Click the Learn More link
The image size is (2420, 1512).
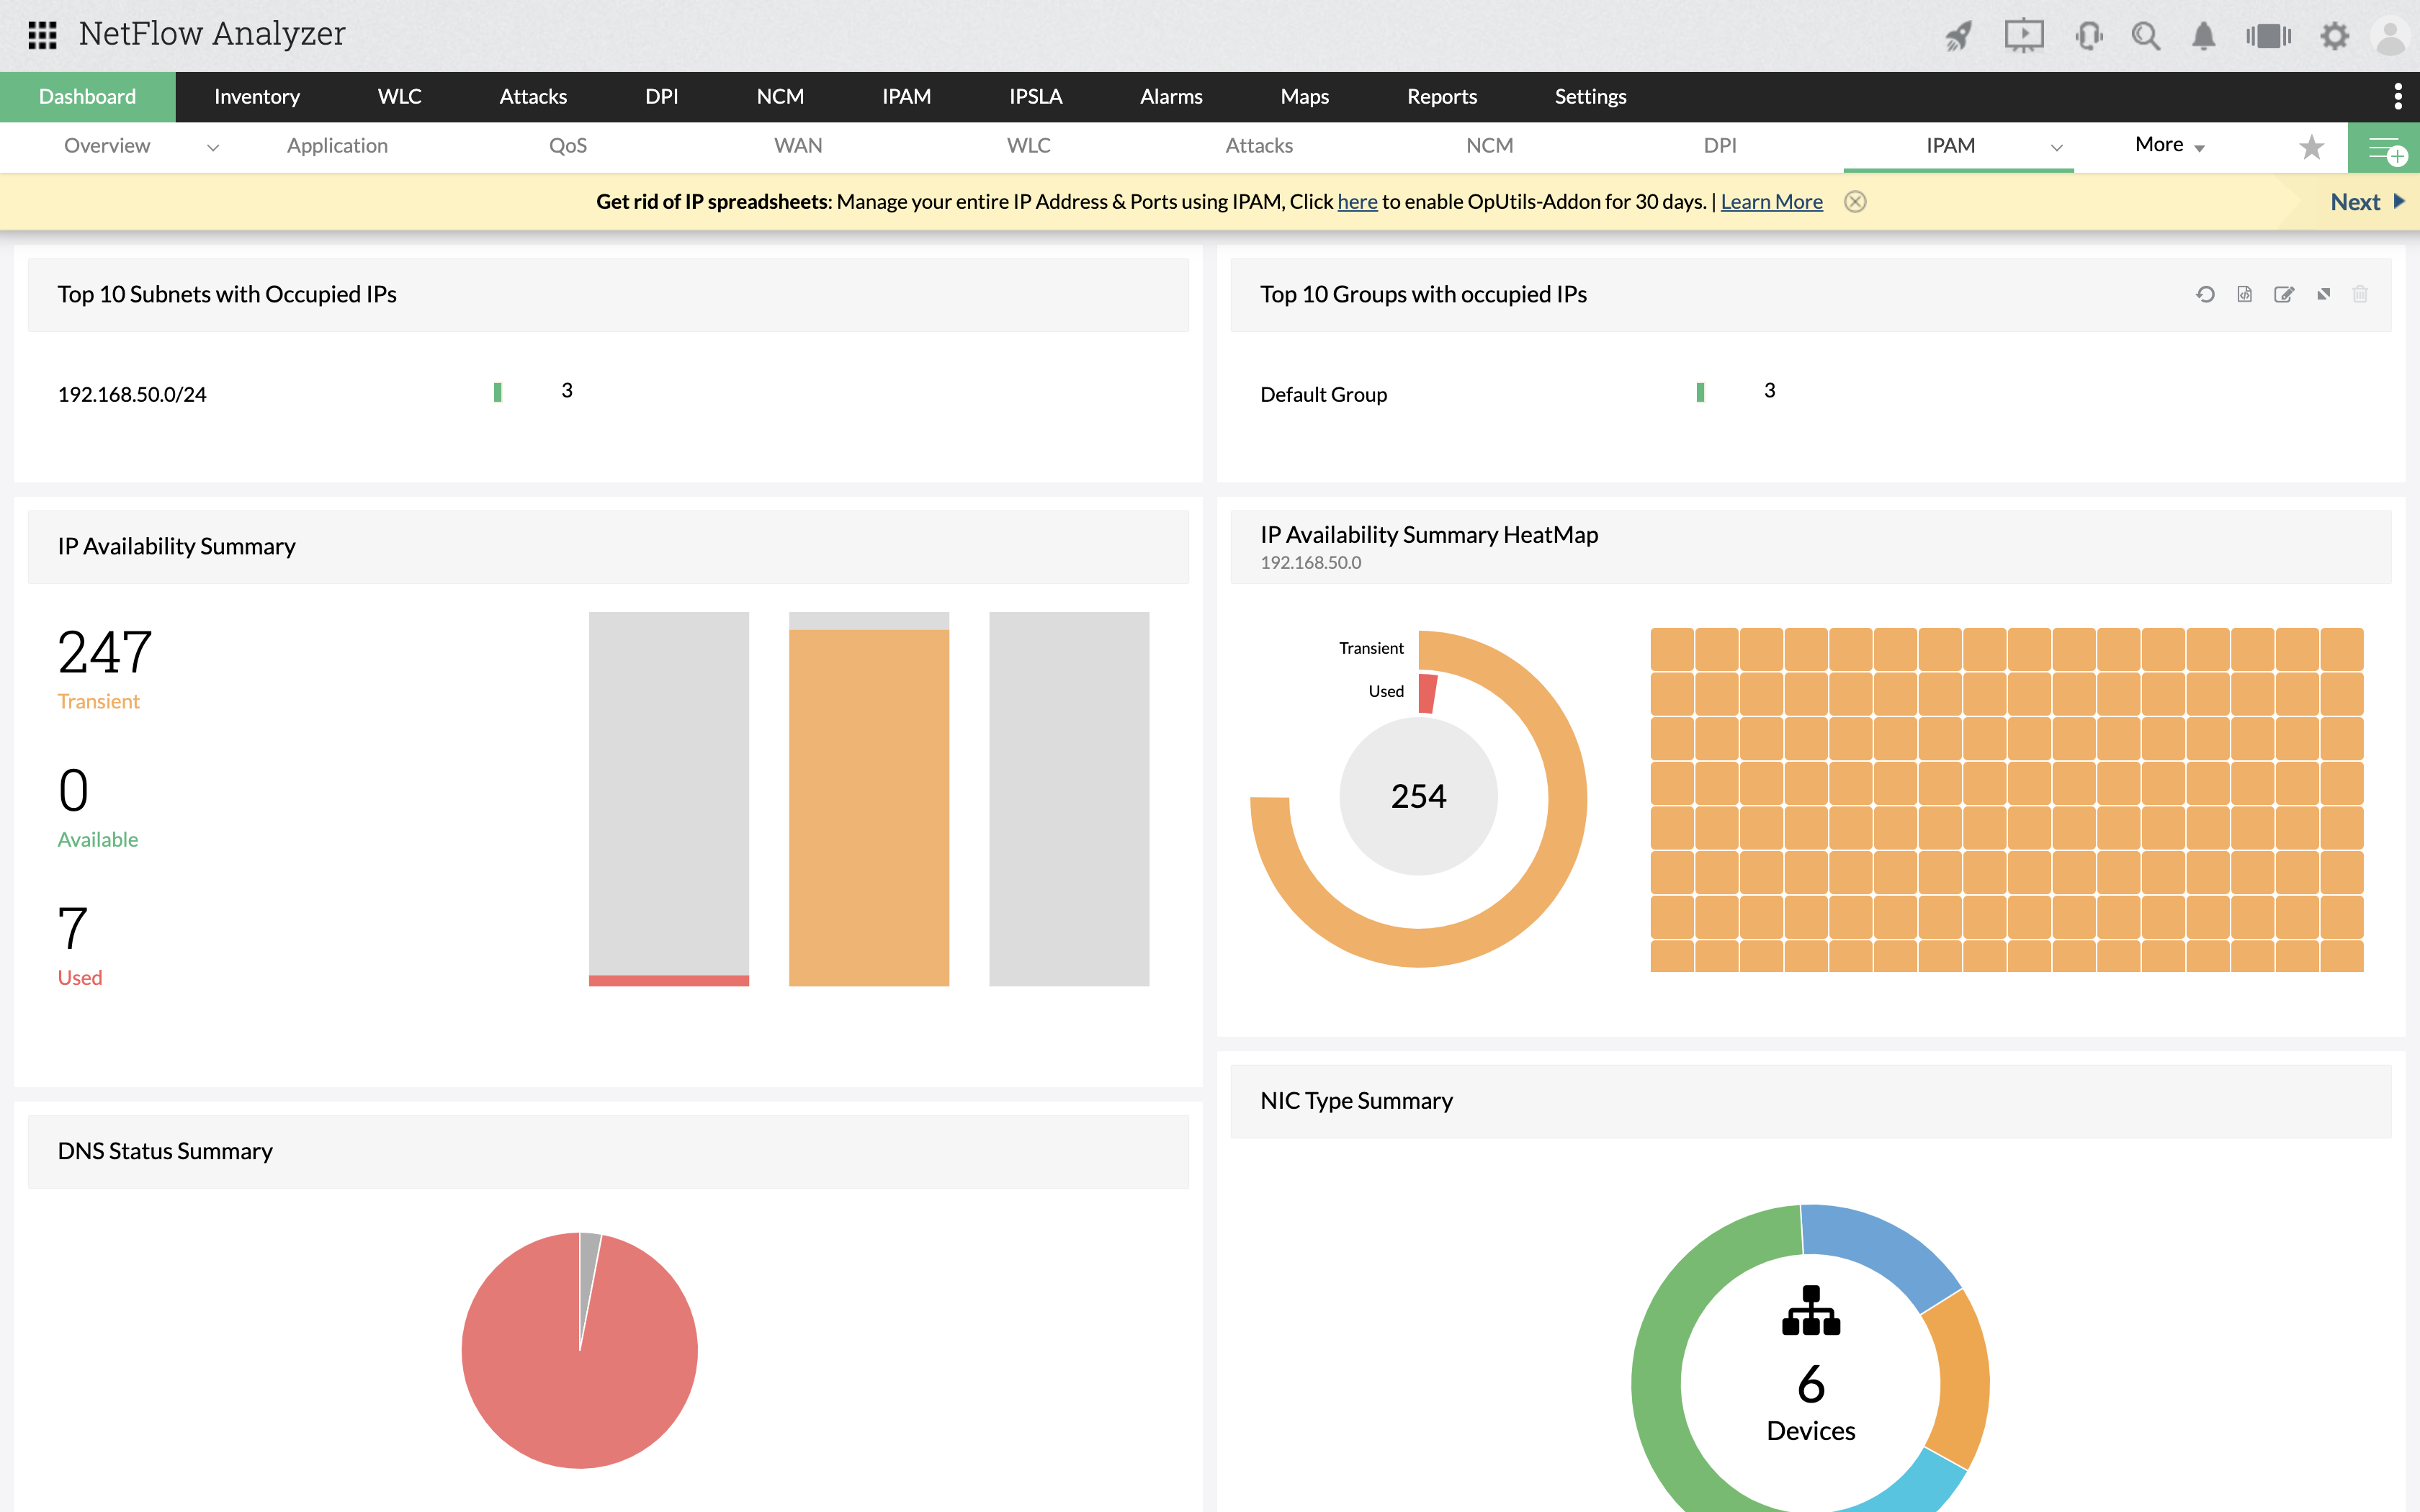[x=1771, y=201]
